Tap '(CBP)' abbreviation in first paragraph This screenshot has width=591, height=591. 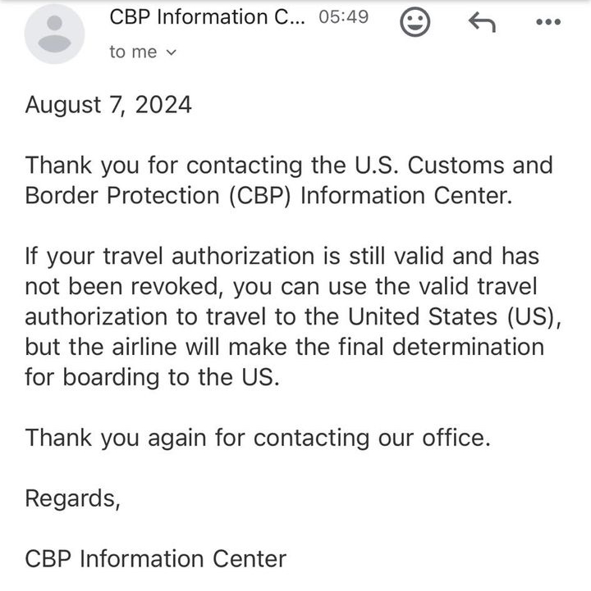click(260, 196)
